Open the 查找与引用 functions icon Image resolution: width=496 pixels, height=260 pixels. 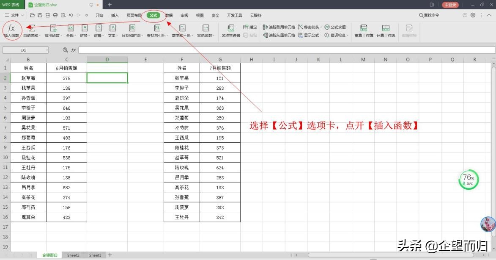(157, 28)
